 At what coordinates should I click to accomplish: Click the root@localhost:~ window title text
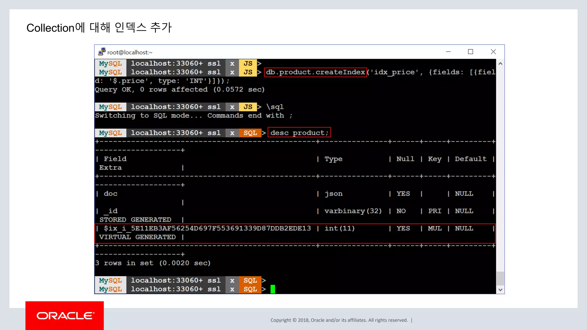pos(130,52)
